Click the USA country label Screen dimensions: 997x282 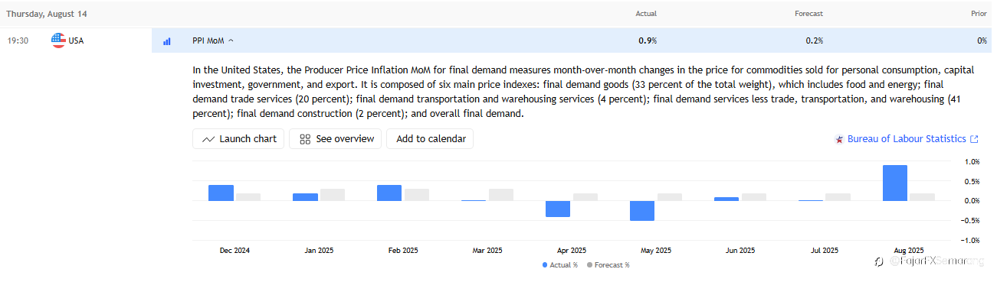coord(76,41)
